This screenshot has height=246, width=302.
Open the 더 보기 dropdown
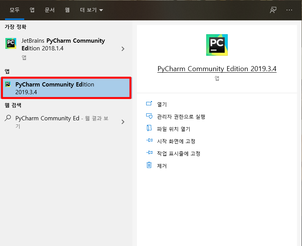tap(92, 10)
